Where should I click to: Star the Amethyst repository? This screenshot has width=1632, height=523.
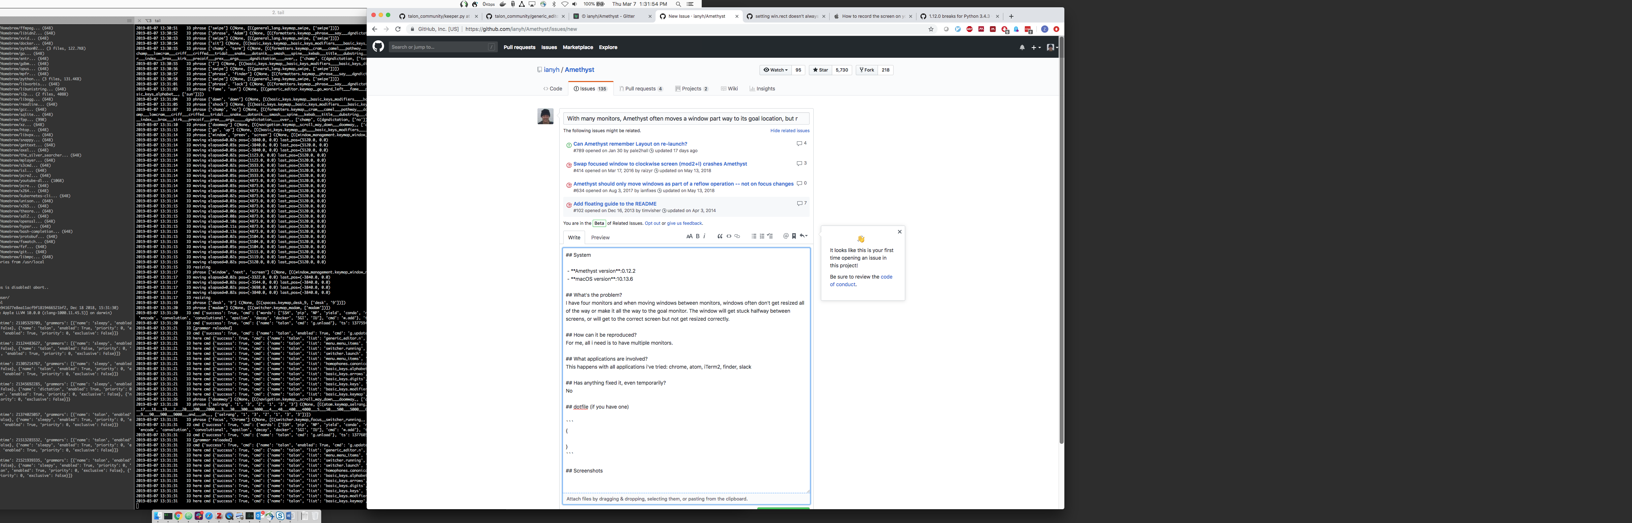(820, 70)
